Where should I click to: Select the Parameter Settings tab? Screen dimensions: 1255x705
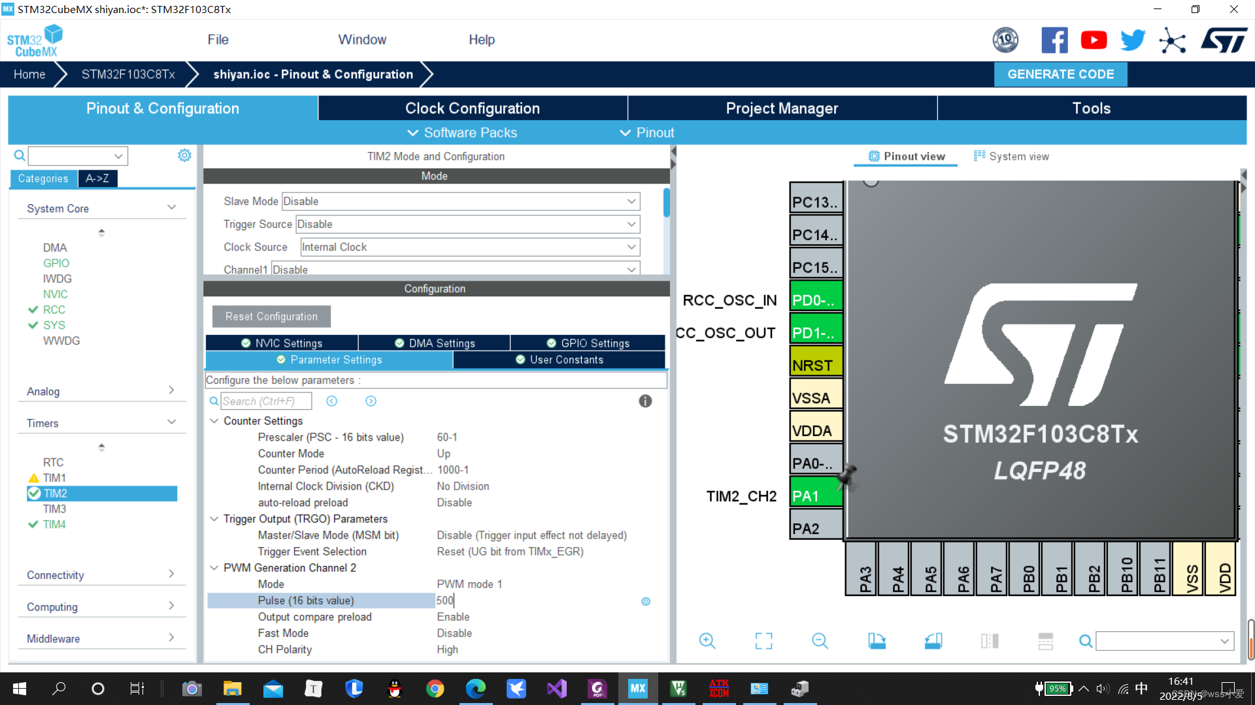[x=329, y=360]
